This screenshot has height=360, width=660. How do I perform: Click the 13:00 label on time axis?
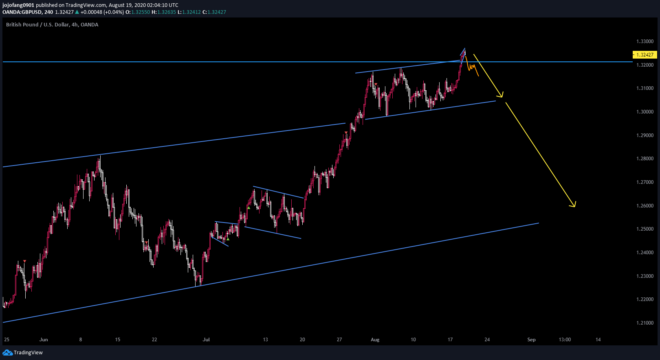click(x=565, y=340)
